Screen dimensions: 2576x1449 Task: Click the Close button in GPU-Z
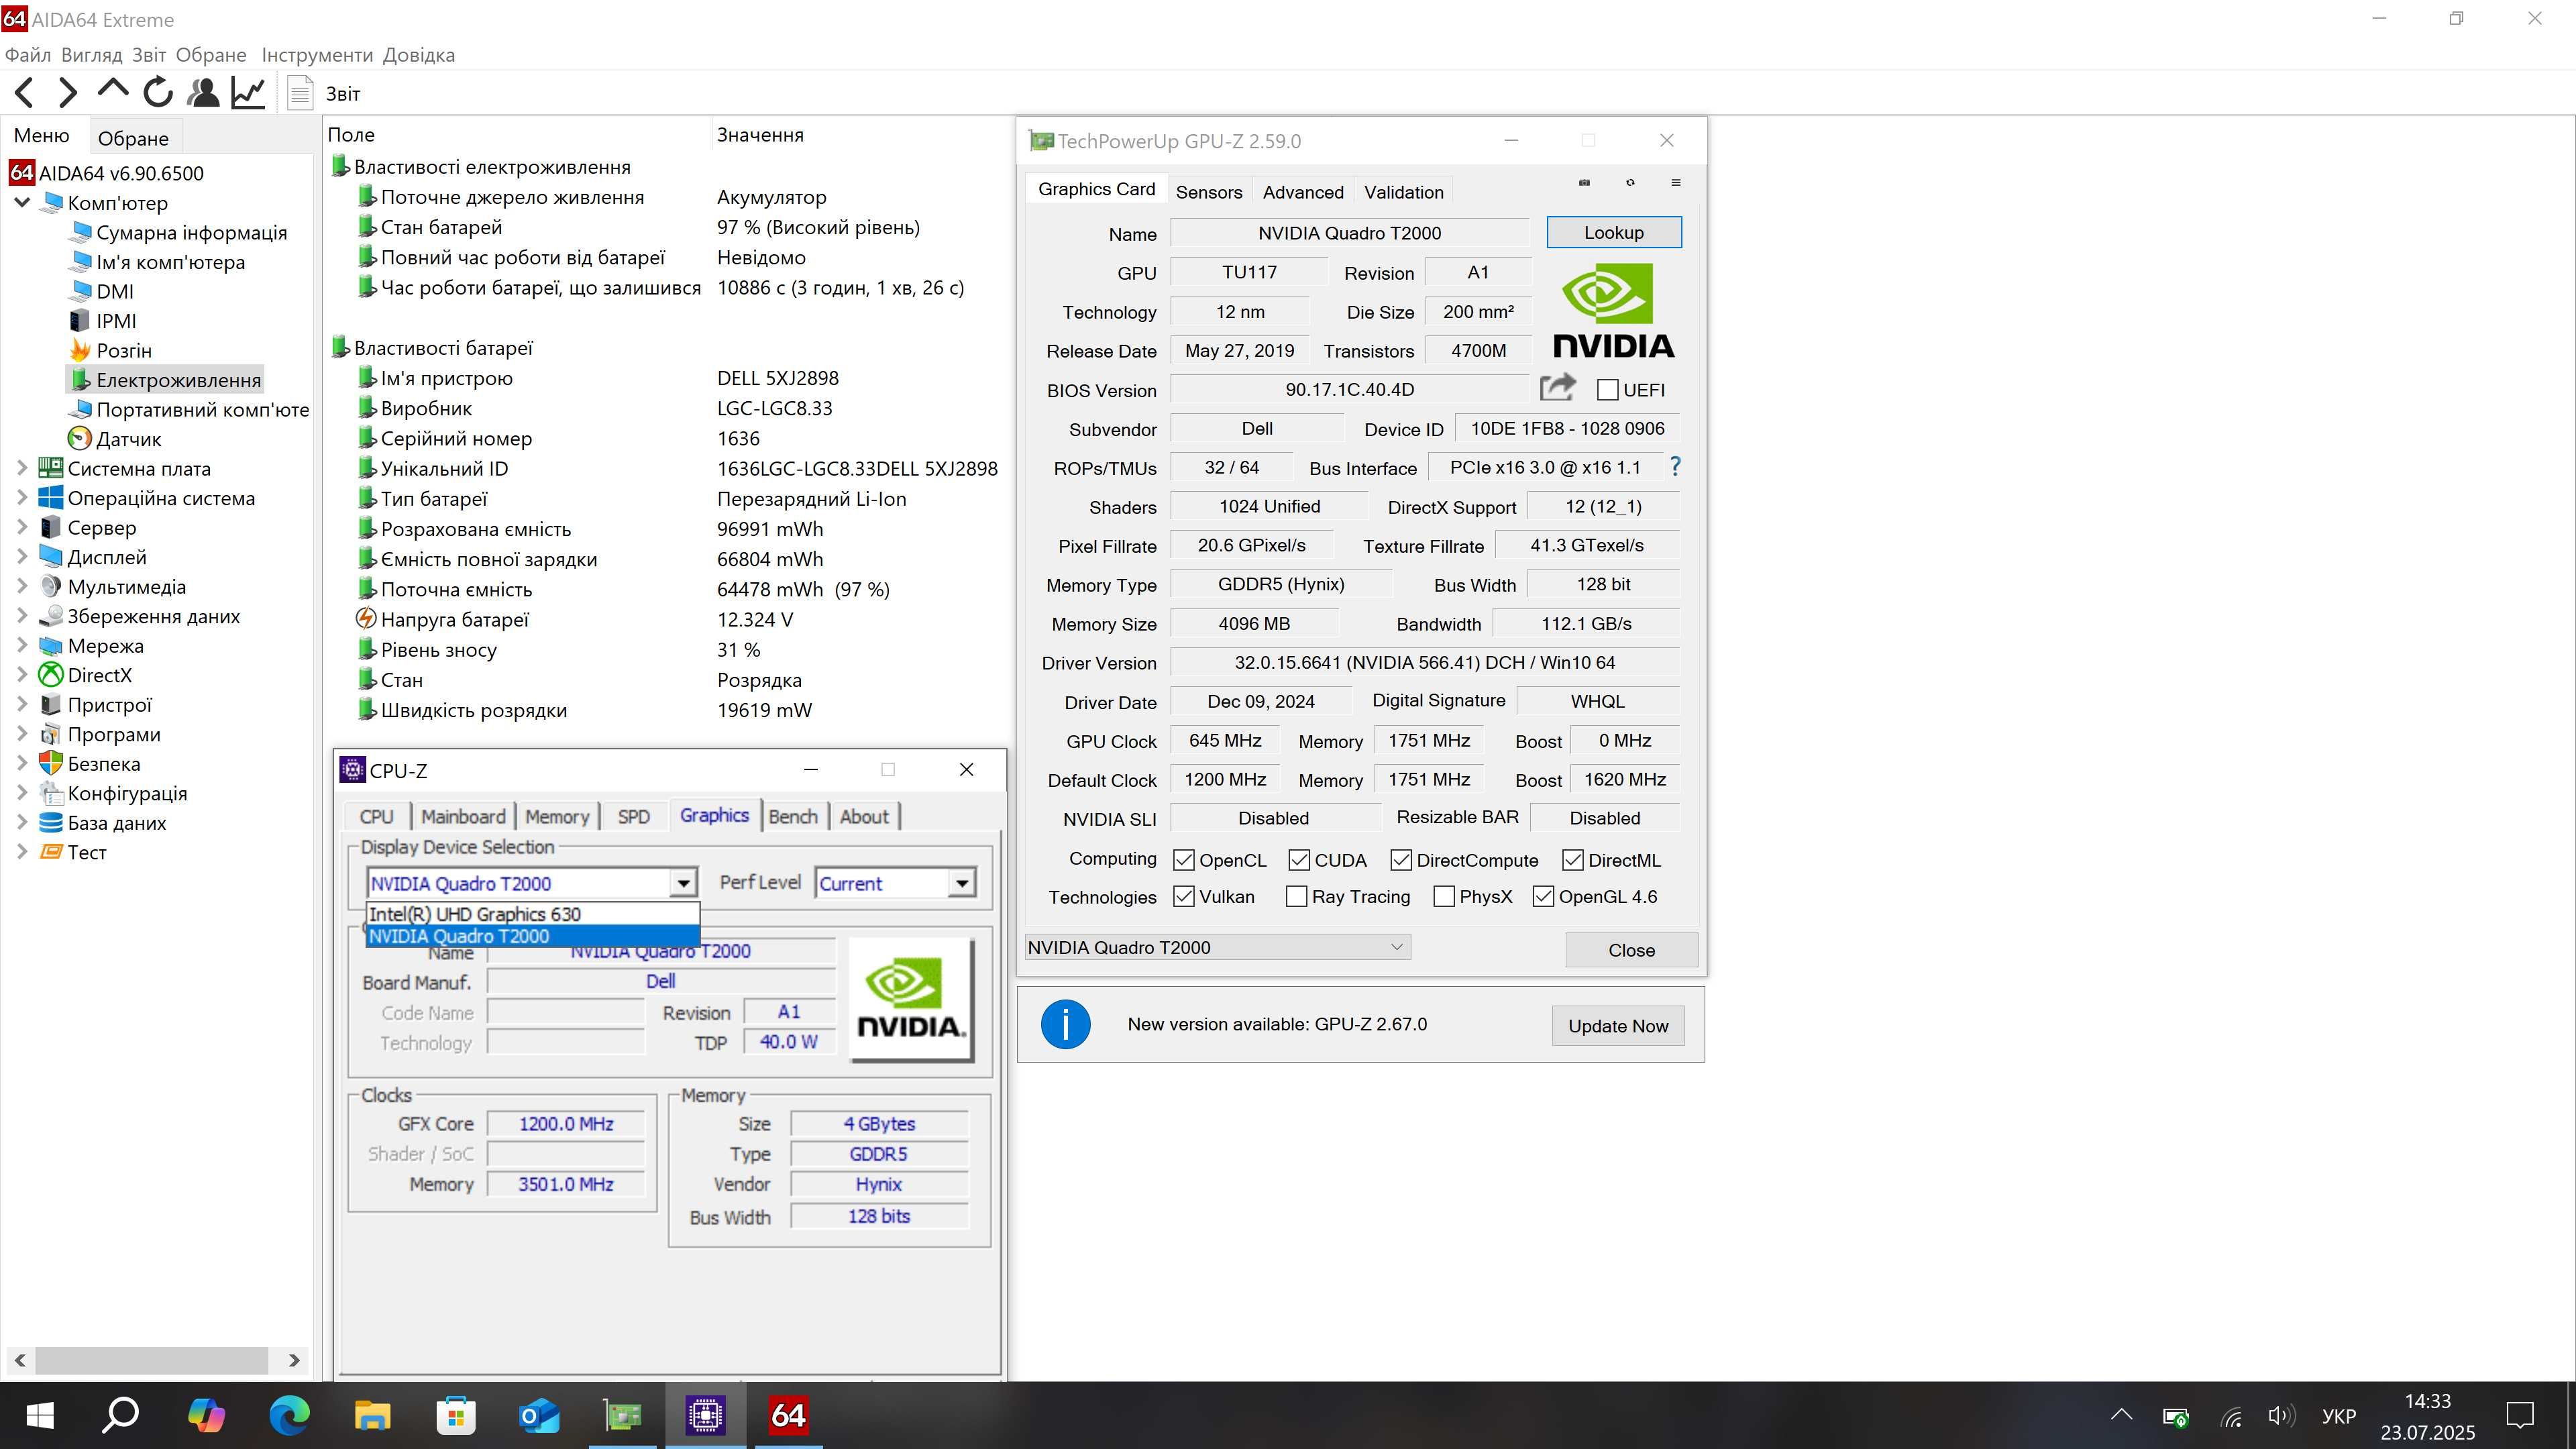click(x=1631, y=950)
